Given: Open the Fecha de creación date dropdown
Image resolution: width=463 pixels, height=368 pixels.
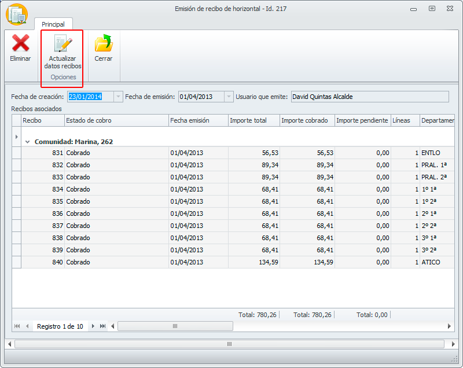Looking at the screenshot, I should click(x=119, y=97).
